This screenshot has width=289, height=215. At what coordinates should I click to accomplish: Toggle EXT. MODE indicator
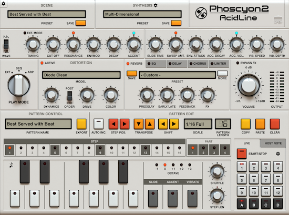point(25,33)
